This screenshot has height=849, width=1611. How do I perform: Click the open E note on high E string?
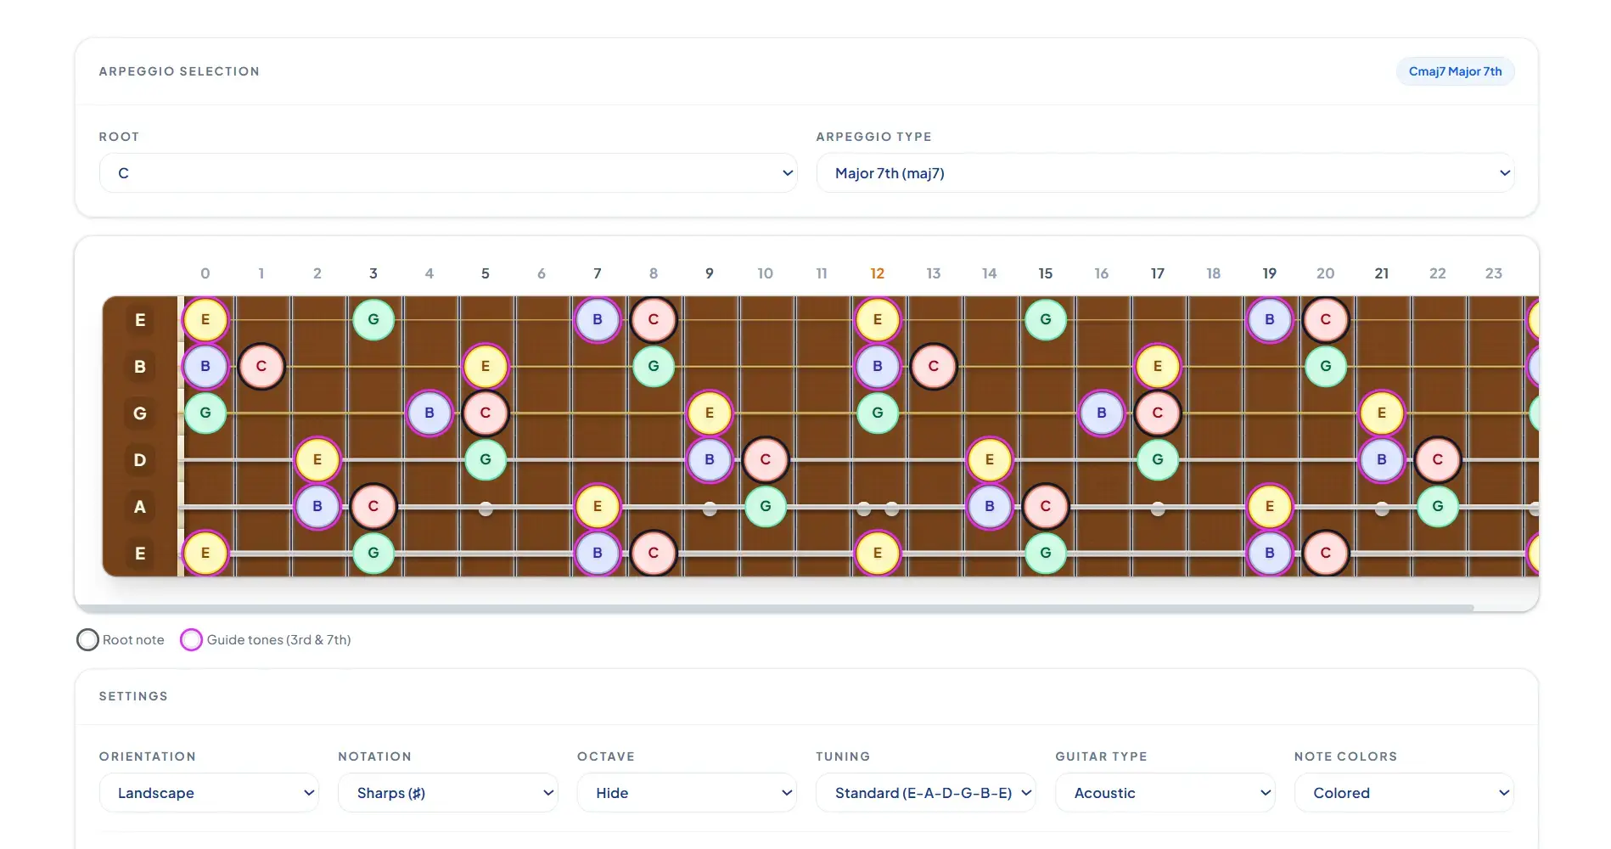point(205,320)
